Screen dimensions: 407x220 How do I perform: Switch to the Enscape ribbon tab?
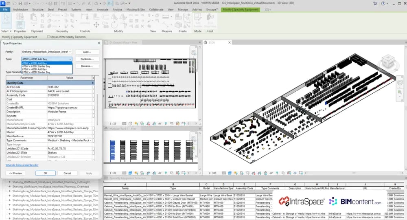pyautogui.click(x=212, y=10)
